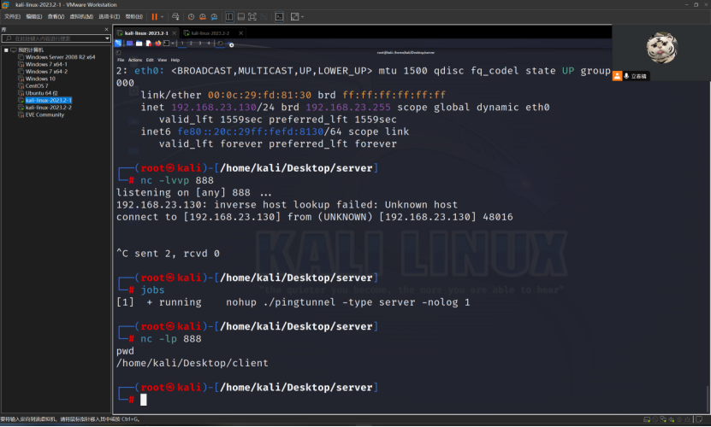Open the Kali text editor icon
The height and width of the screenshot is (427, 711).
148,44
